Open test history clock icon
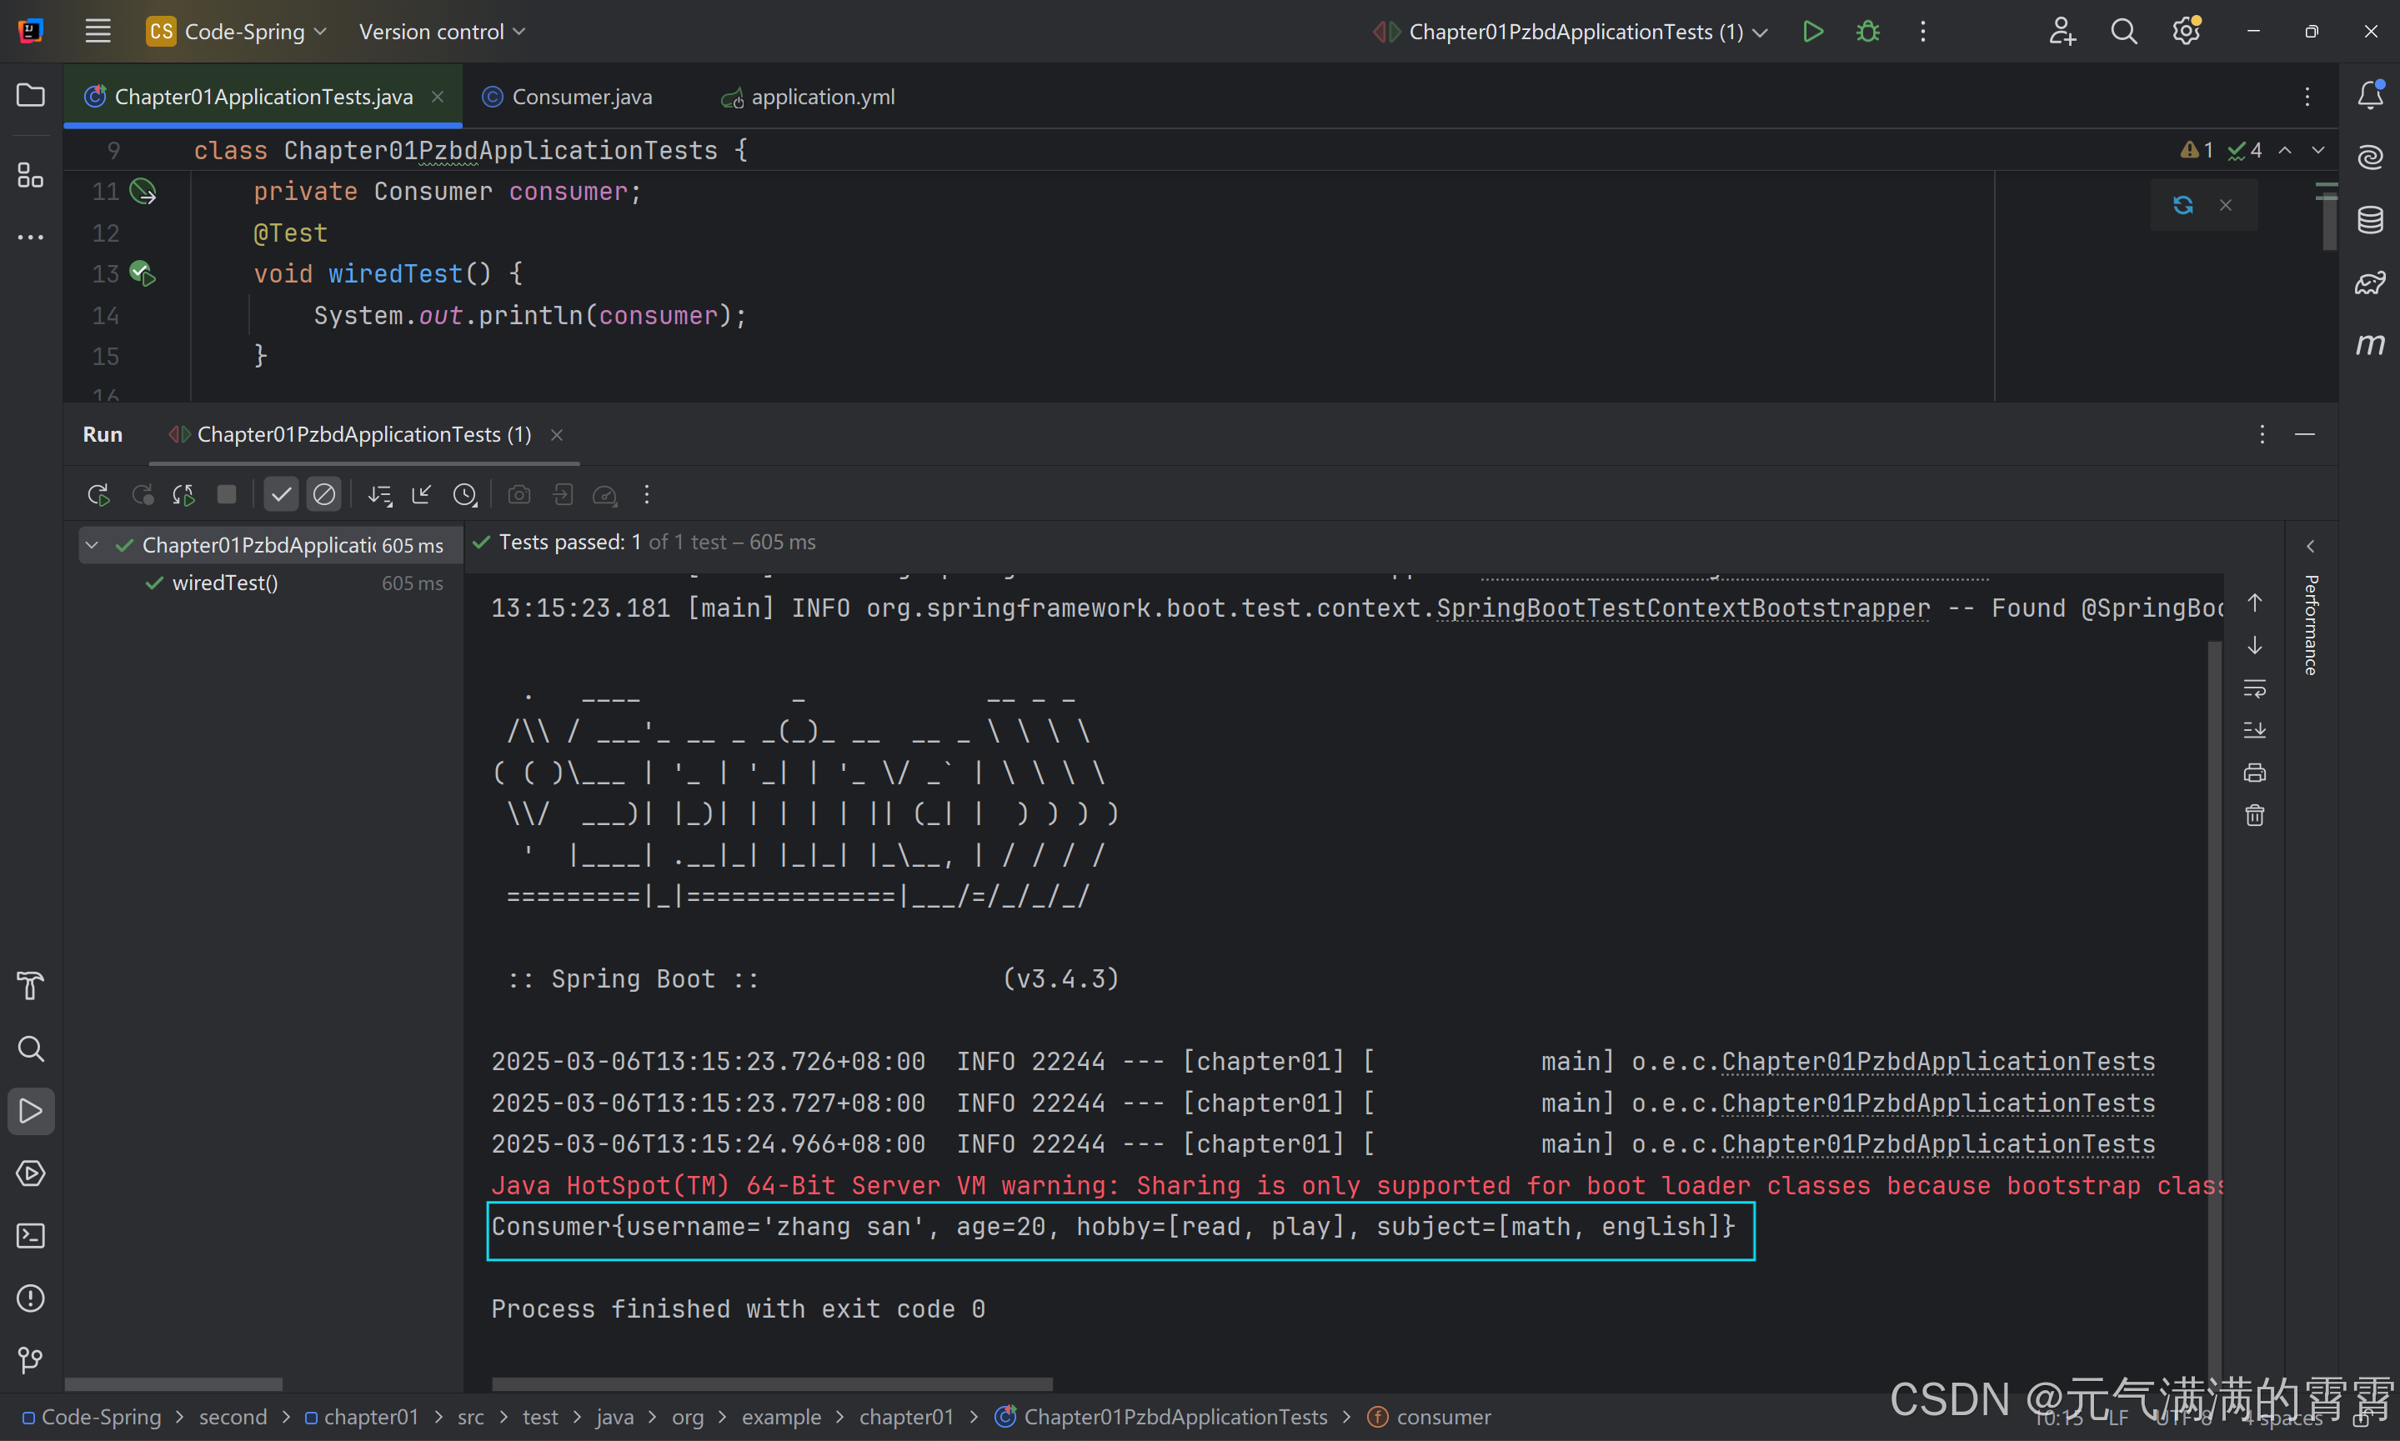This screenshot has width=2400, height=1441. (465, 495)
